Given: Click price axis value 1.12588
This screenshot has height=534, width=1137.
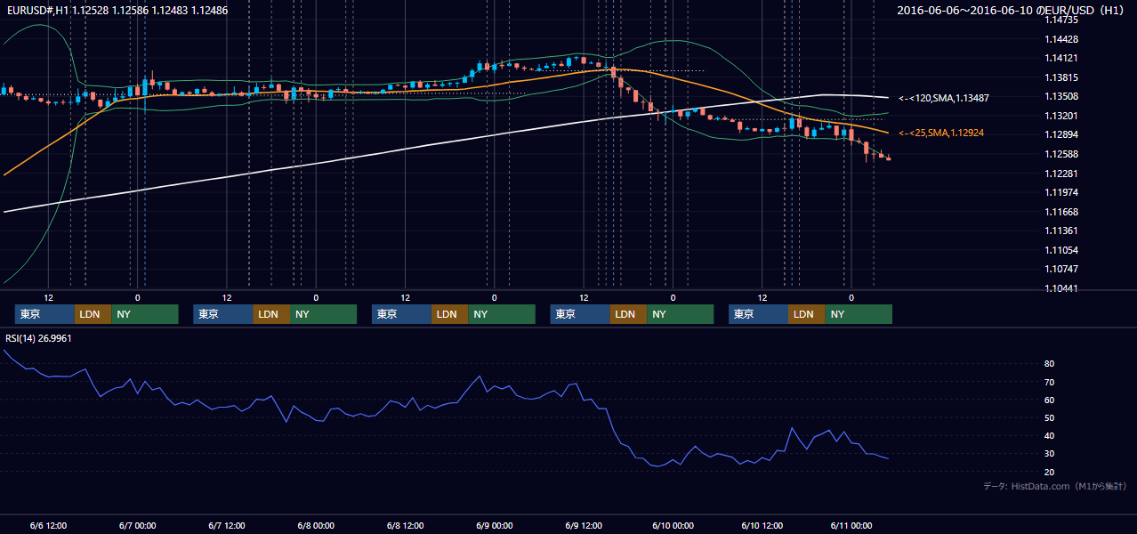Looking at the screenshot, I should click(1061, 154).
